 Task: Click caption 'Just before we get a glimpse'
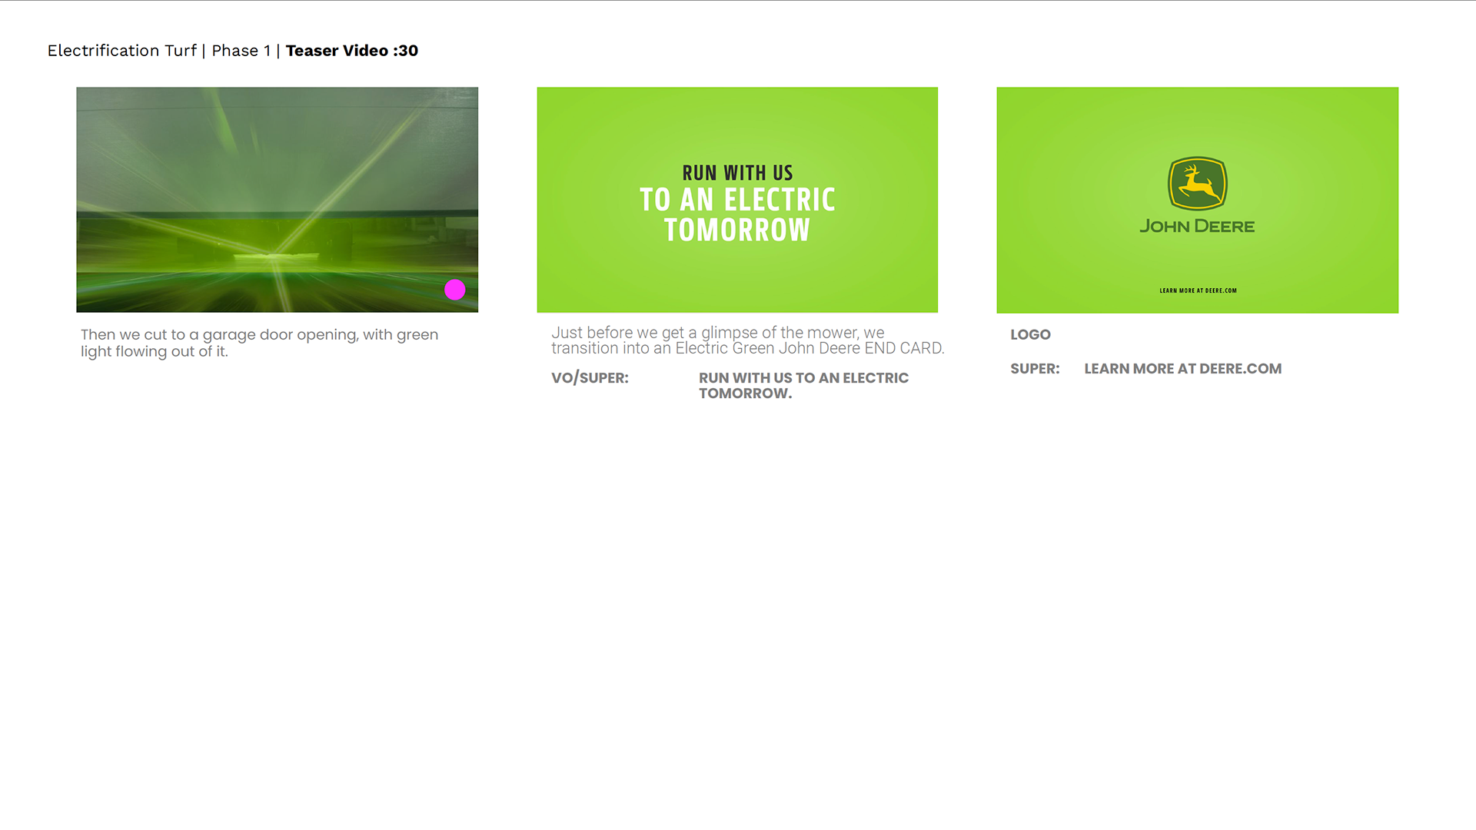[x=747, y=340]
